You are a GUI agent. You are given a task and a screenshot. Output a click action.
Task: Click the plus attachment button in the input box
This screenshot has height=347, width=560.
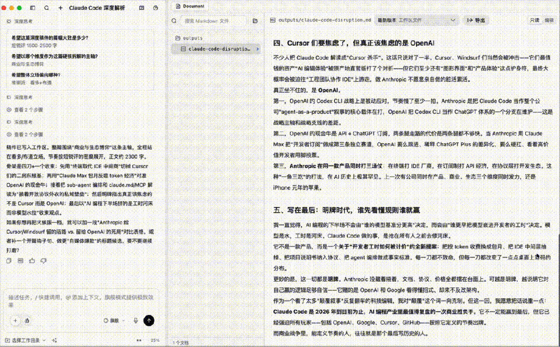[x=16, y=321]
